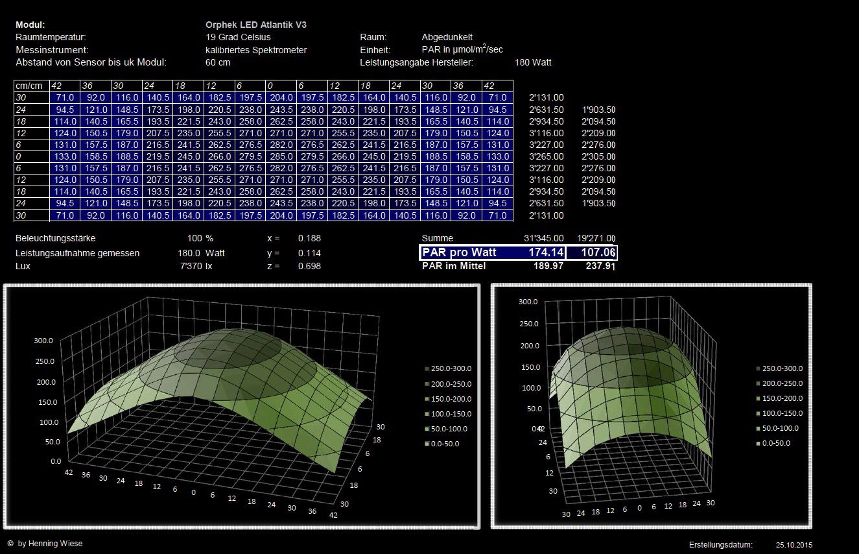Click the 300.0 axis label on the right chart

(530, 302)
